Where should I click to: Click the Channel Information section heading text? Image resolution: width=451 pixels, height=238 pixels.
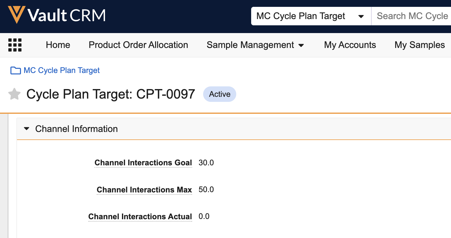(x=76, y=129)
